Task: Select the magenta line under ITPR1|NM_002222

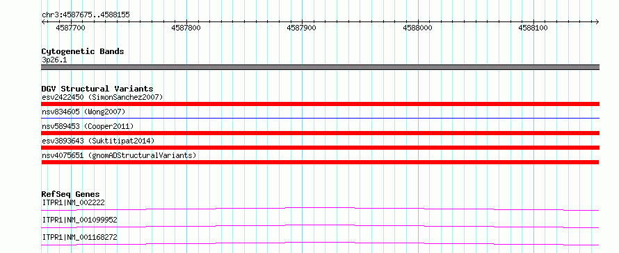Action: click(x=320, y=209)
